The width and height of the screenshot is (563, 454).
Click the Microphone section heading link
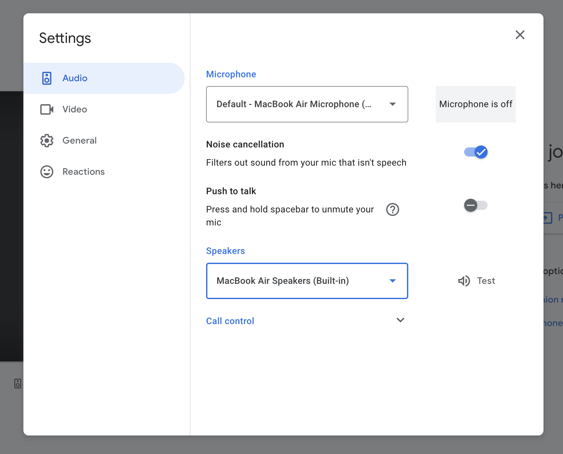231,74
